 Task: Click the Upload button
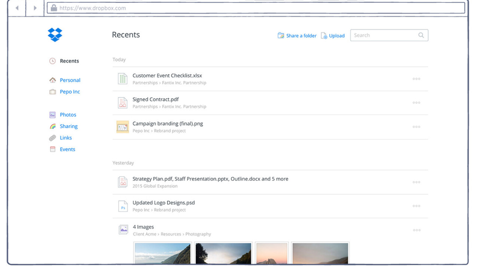[x=336, y=36]
